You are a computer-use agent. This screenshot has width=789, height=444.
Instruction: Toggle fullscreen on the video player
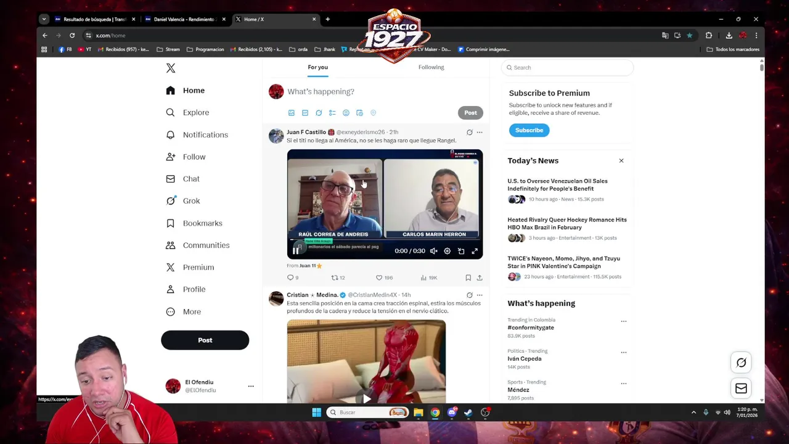coord(475,251)
